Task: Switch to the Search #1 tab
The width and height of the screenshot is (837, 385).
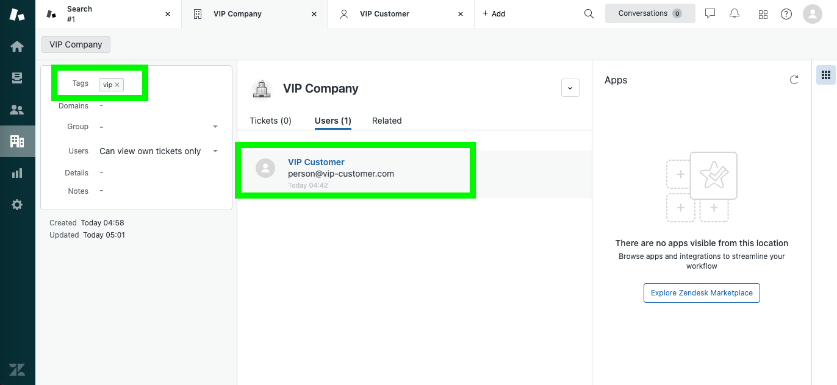Action: (x=109, y=14)
